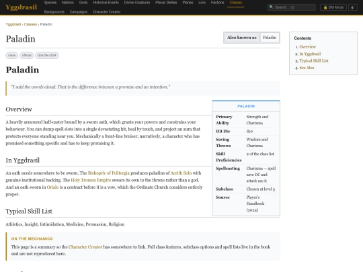Focus the Search input field

point(292,7)
